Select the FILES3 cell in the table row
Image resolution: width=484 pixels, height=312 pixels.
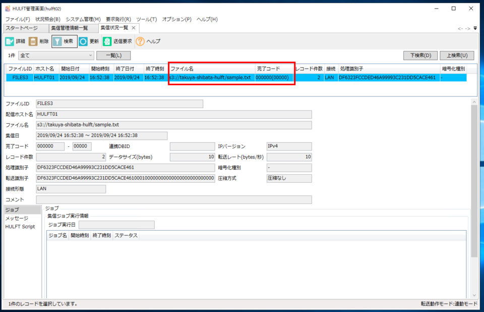click(x=20, y=78)
